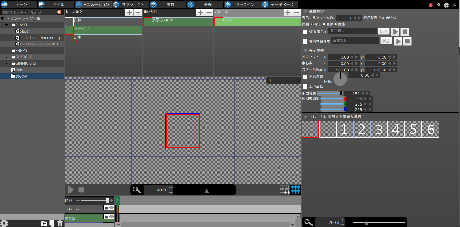Delete selected frame with minus button
This screenshot has height=227, width=460.
(x=296, y=12)
